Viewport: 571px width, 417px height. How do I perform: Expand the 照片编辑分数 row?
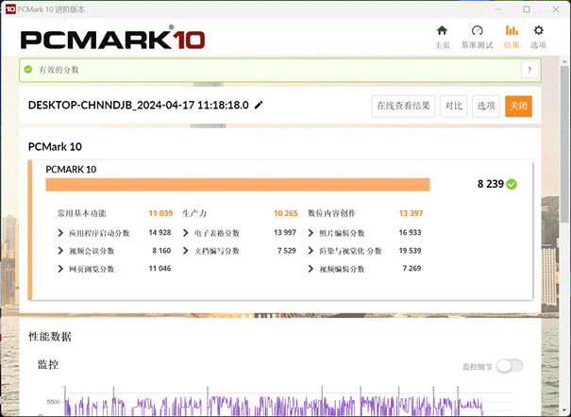click(312, 232)
